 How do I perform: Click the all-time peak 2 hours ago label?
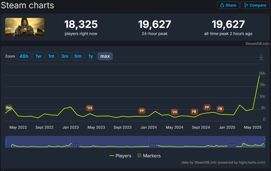[x=228, y=34]
